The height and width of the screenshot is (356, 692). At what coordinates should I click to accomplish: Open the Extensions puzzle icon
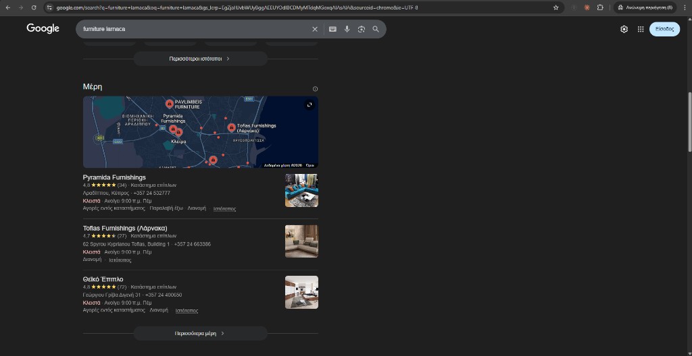[x=600, y=7]
